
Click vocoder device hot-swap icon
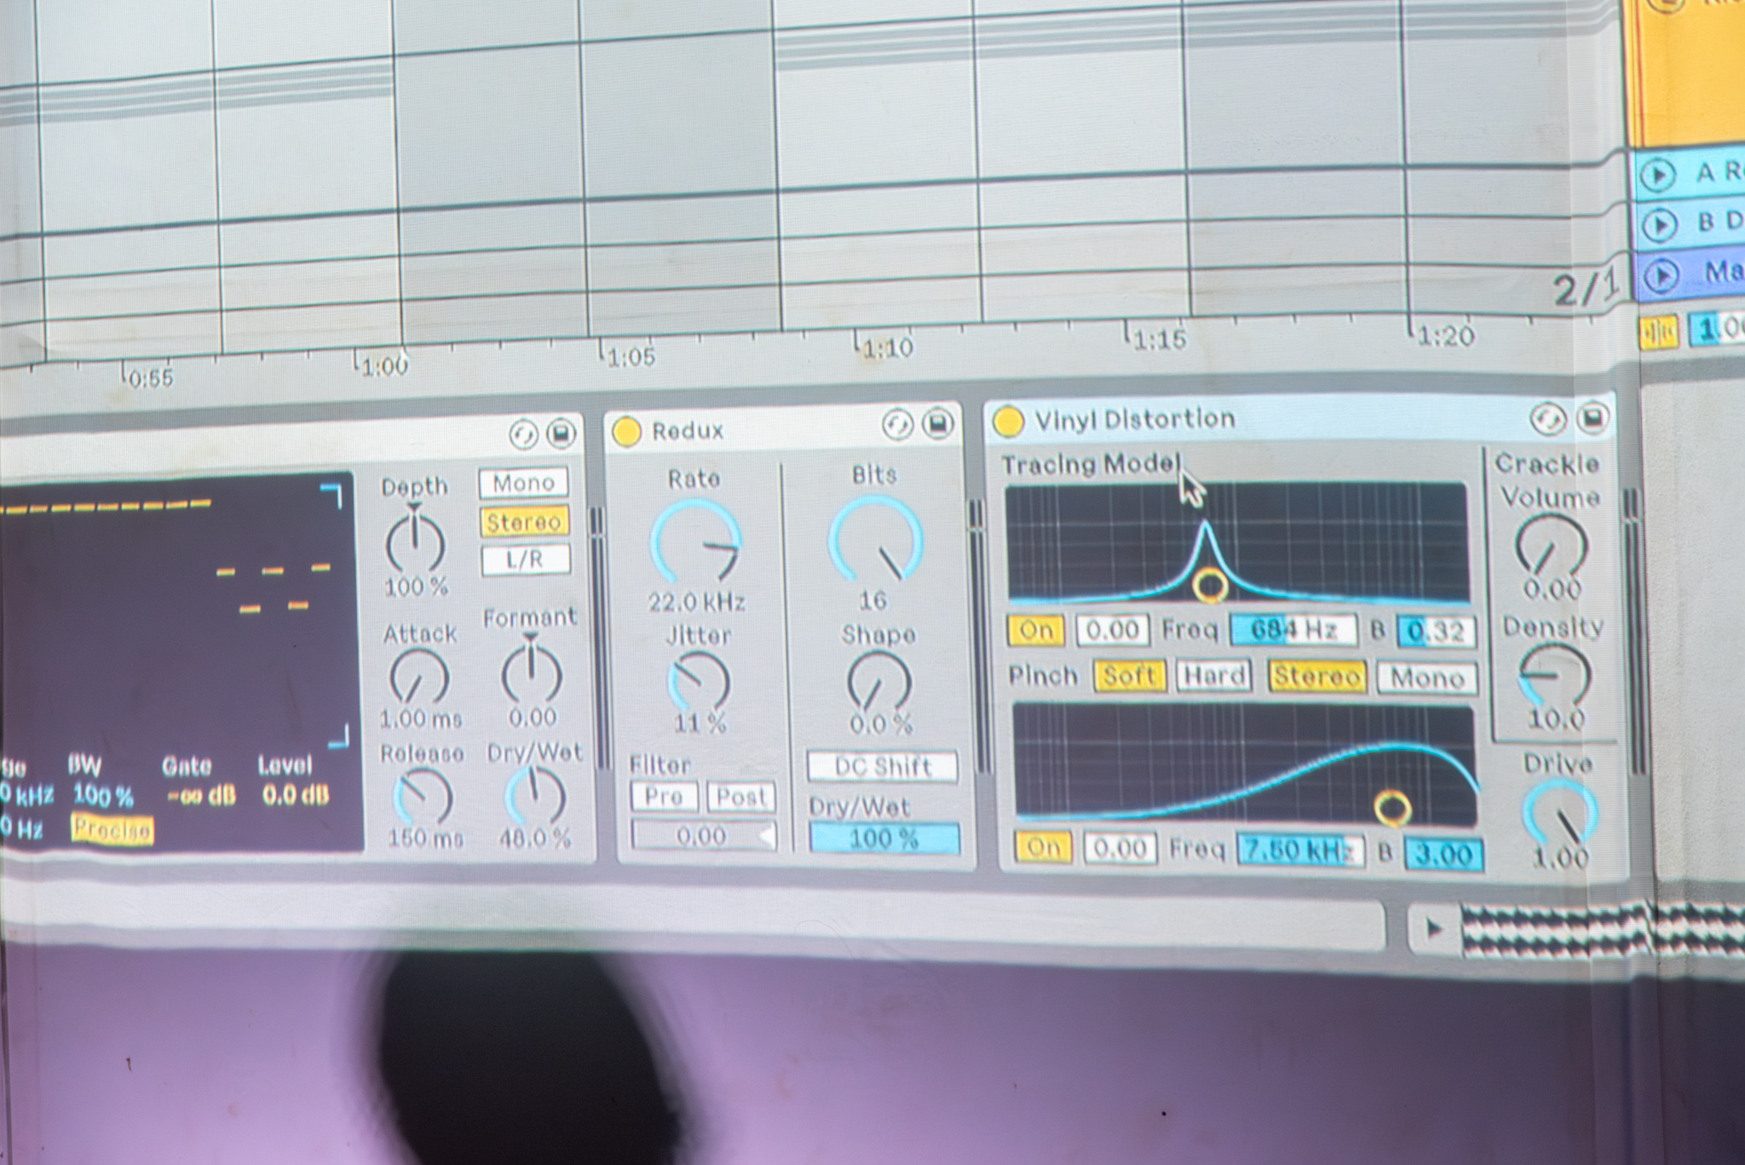tap(522, 435)
